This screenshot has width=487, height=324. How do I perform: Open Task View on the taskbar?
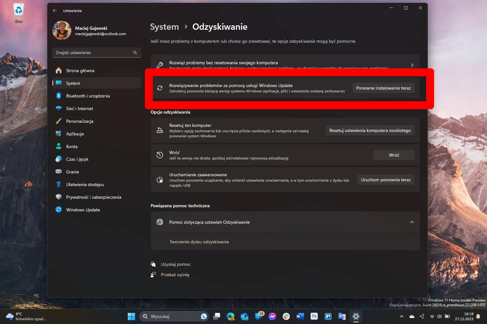(x=217, y=316)
